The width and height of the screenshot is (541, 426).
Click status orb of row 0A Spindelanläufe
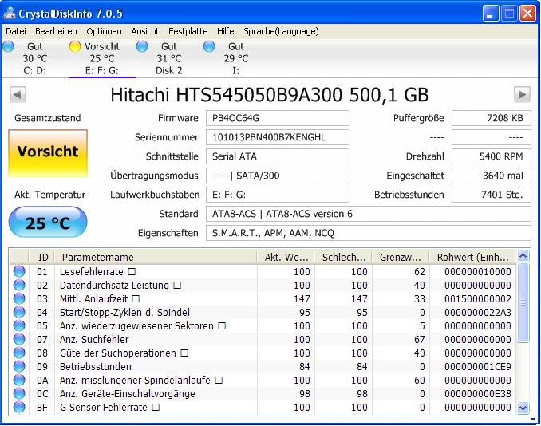[x=19, y=380]
